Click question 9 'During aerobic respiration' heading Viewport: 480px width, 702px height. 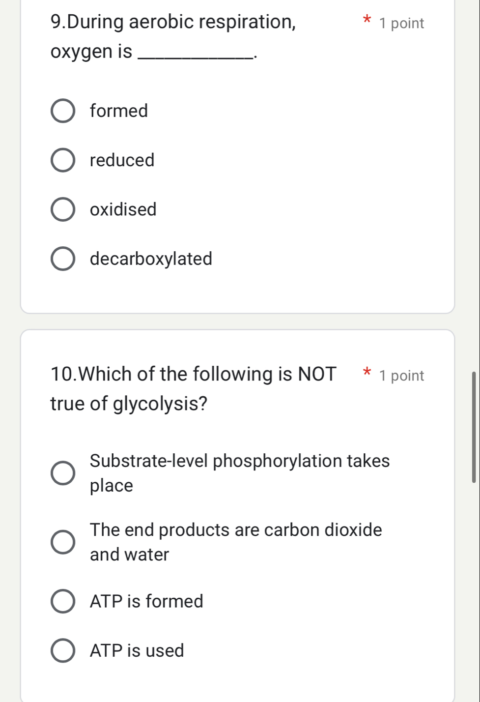click(173, 22)
